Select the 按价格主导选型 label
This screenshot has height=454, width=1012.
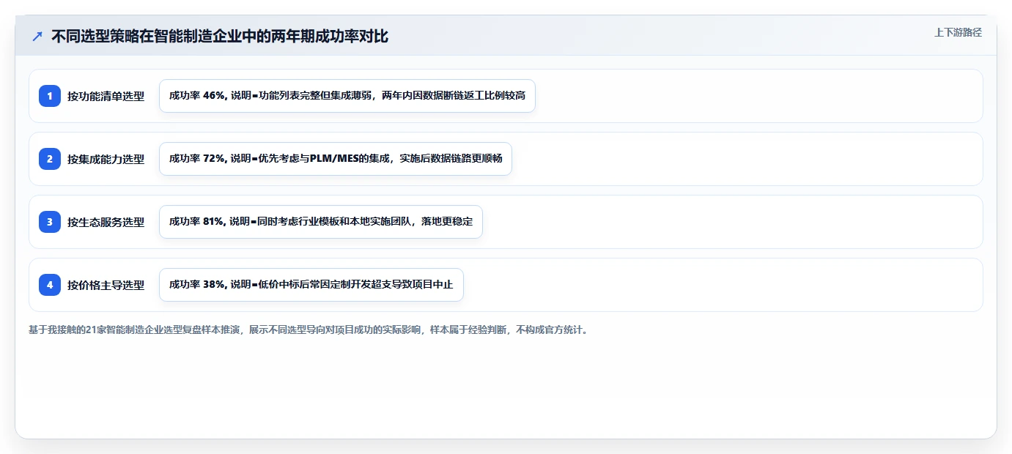[x=106, y=285]
